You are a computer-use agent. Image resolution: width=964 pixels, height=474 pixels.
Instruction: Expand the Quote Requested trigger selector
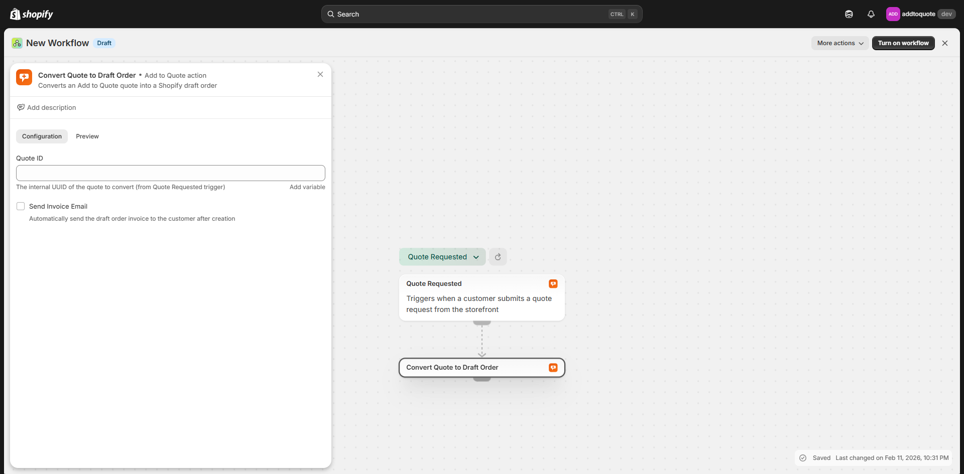coord(442,256)
